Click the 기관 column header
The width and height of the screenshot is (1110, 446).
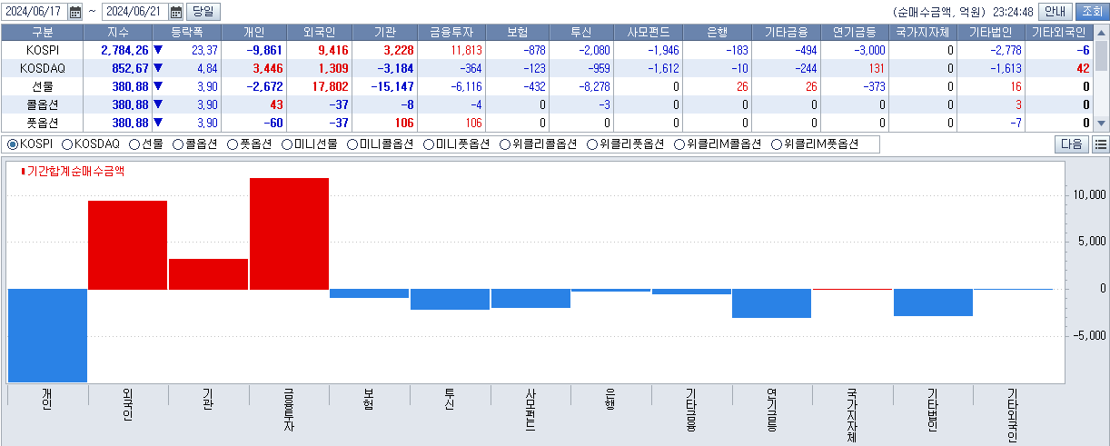[x=385, y=32]
